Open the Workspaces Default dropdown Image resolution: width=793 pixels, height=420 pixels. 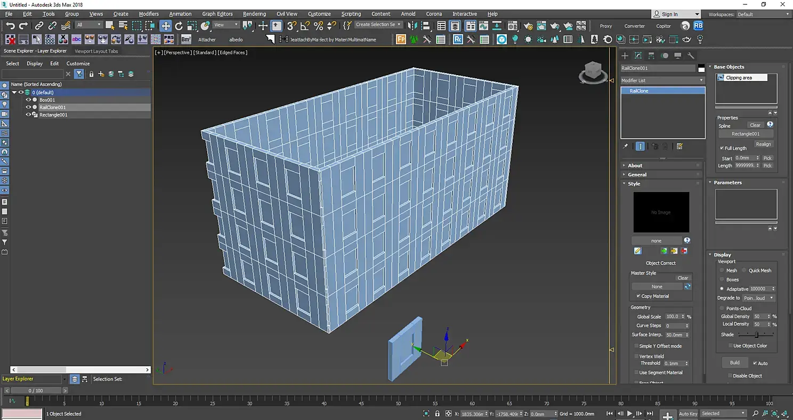762,14
